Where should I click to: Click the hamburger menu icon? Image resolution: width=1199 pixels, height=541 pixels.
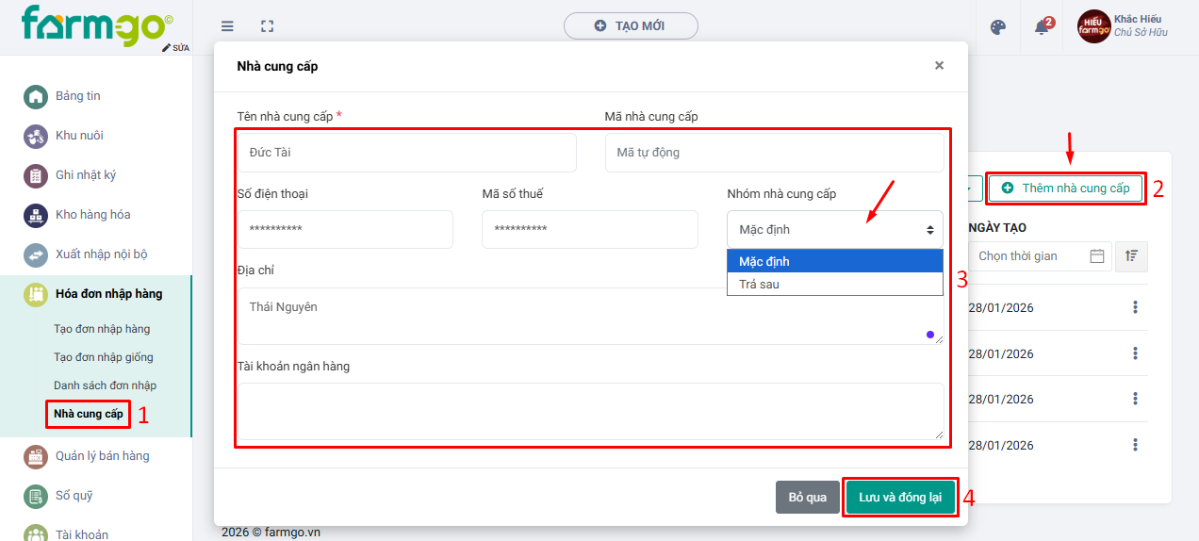click(x=227, y=26)
